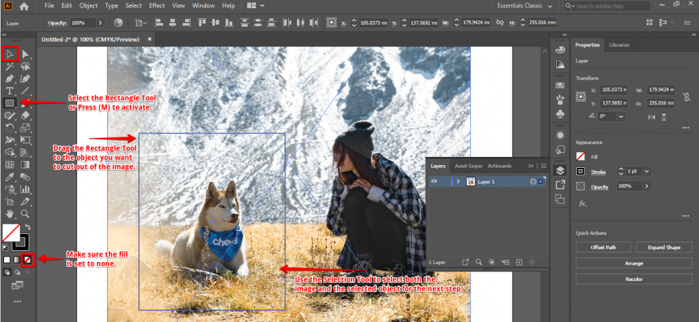Screen dimensions: 699x322
Task: Hide Layer 1 using the eye icon
Action: (x=434, y=181)
